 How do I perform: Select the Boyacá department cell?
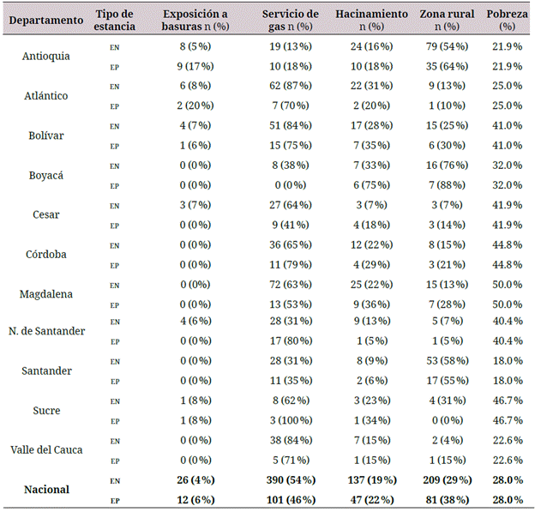pyautogui.click(x=48, y=174)
